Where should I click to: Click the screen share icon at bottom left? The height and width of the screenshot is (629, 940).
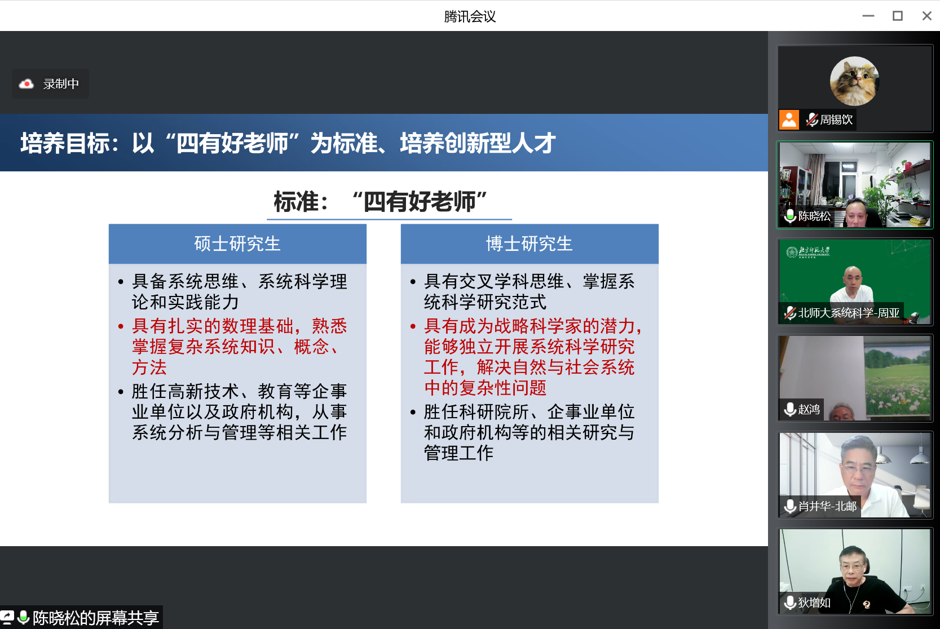point(7,617)
